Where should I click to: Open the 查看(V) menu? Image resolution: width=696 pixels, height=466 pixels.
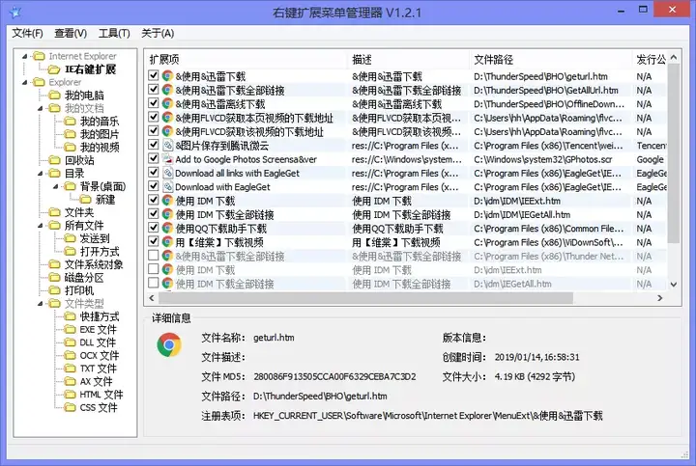[71, 33]
